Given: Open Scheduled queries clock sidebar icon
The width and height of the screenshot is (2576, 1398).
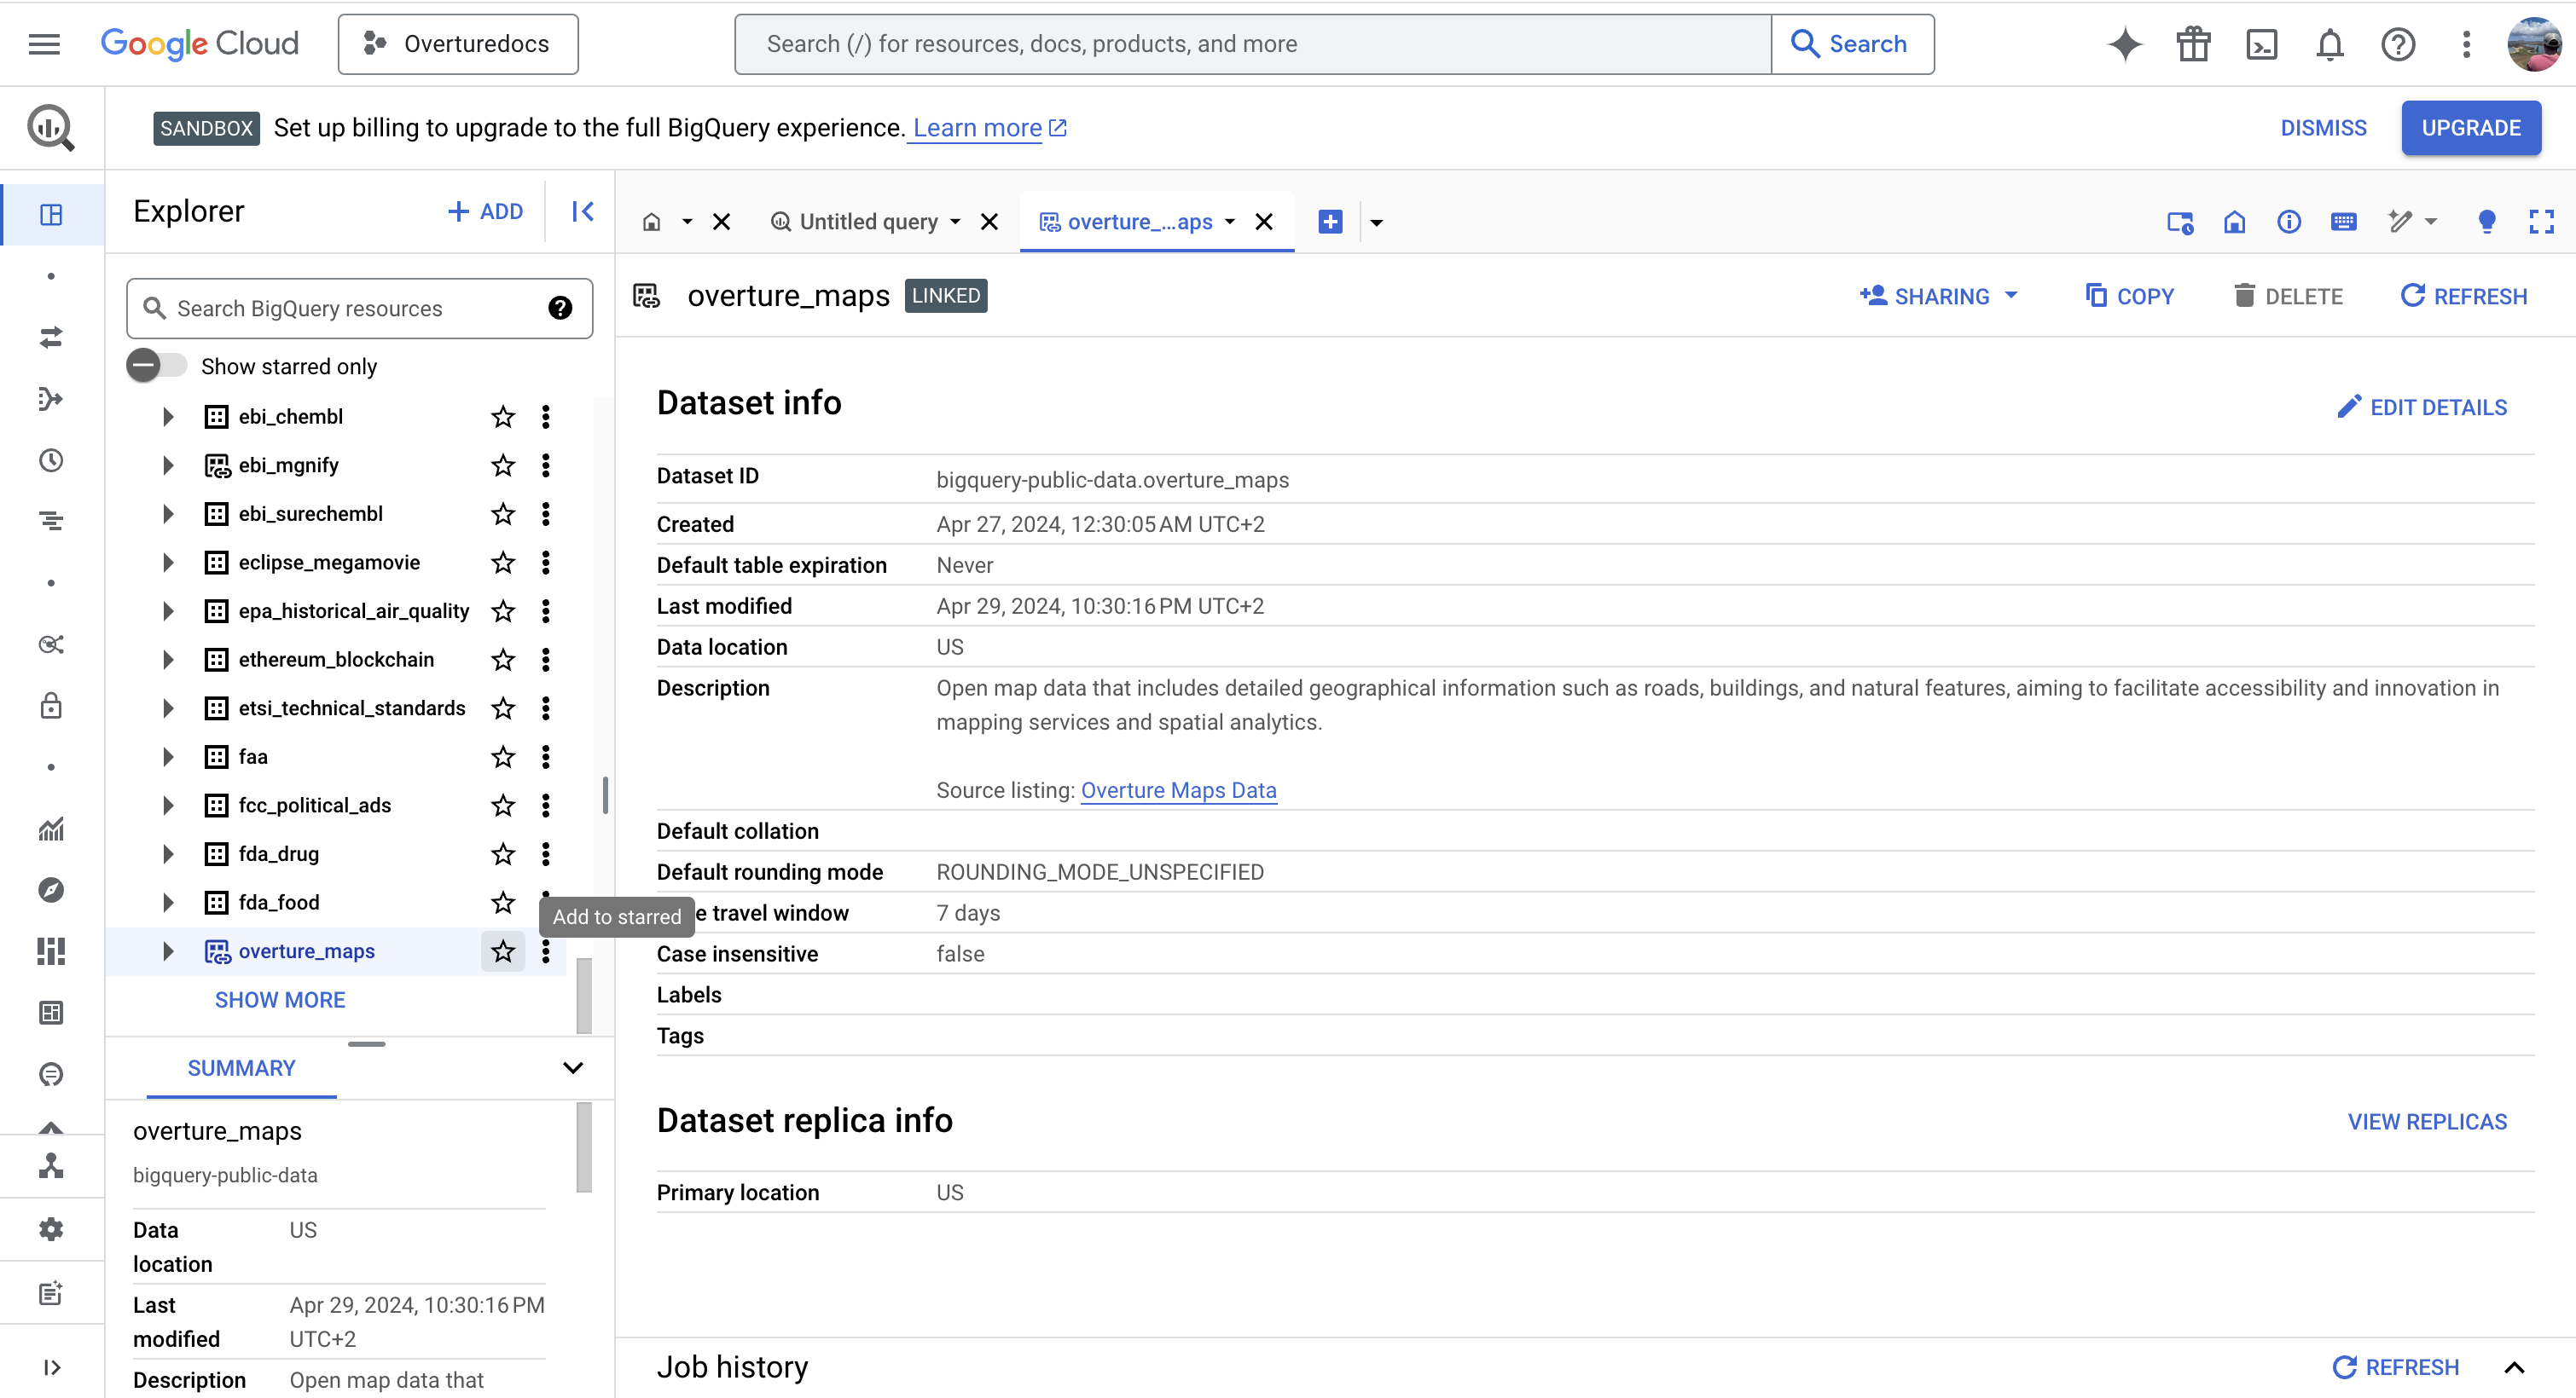Looking at the screenshot, I should pos(51,460).
